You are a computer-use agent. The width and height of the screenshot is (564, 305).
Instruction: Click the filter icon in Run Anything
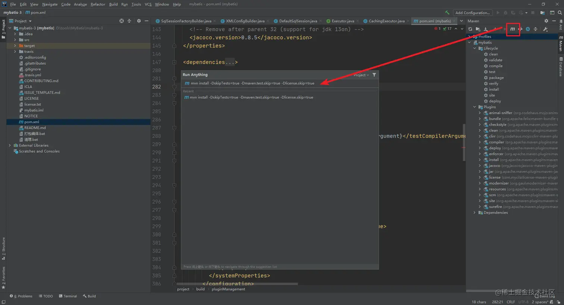click(374, 75)
